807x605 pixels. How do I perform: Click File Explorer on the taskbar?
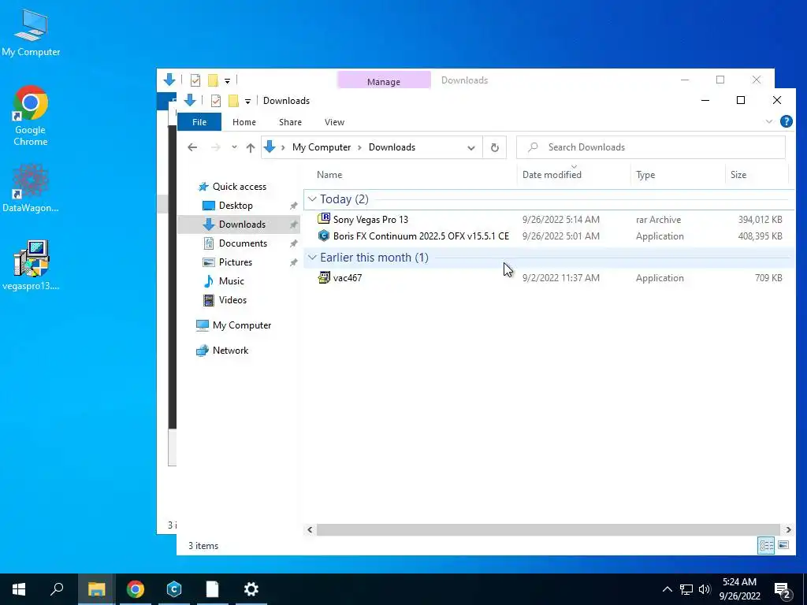coord(96,589)
